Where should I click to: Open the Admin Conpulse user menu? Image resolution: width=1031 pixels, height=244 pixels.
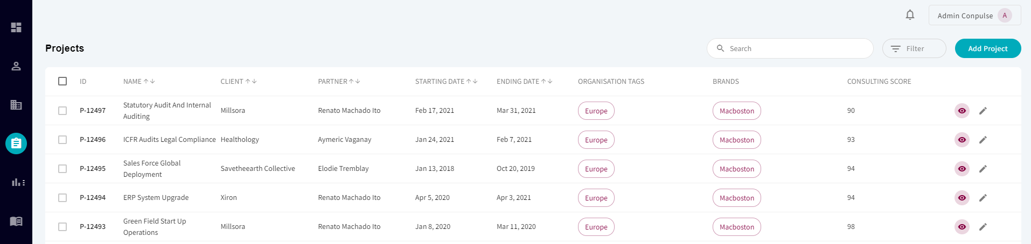click(974, 16)
